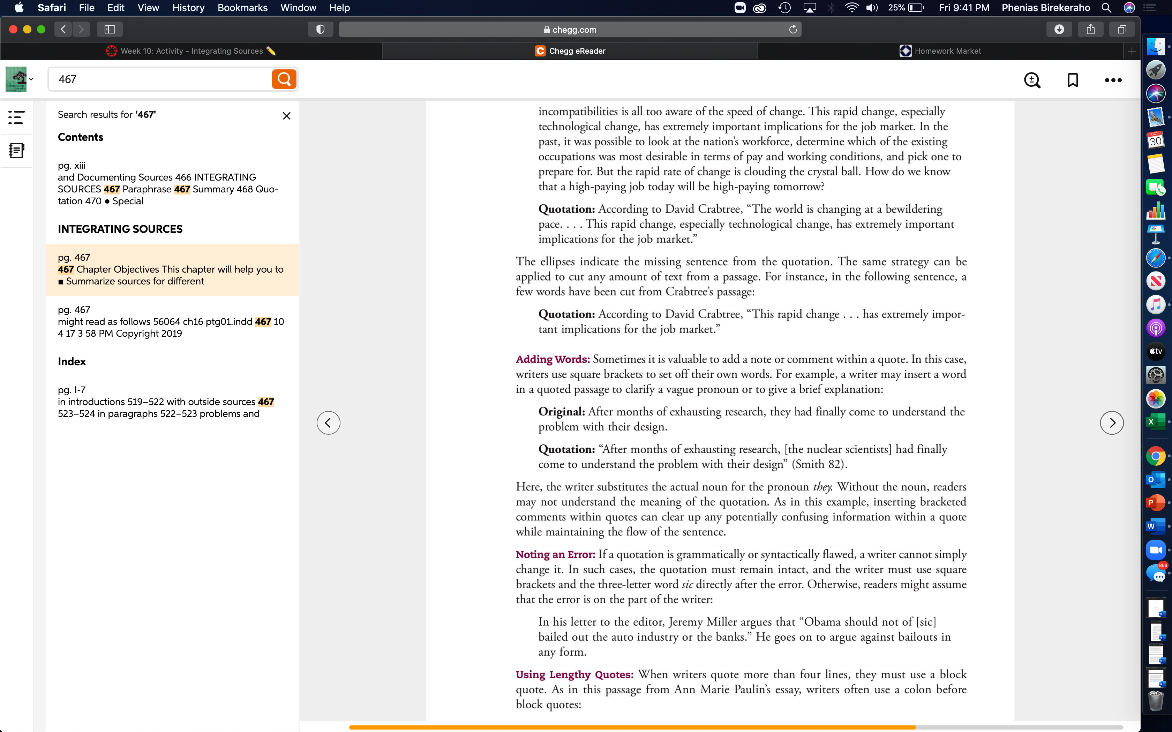Open the result 'might read as follows'

172,322
